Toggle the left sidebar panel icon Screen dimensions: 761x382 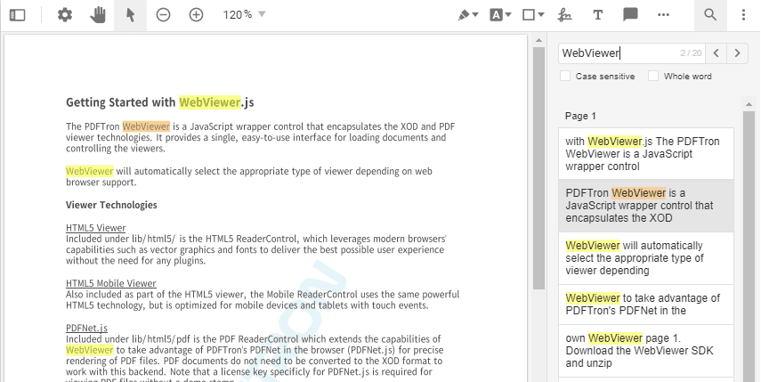pos(18,15)
